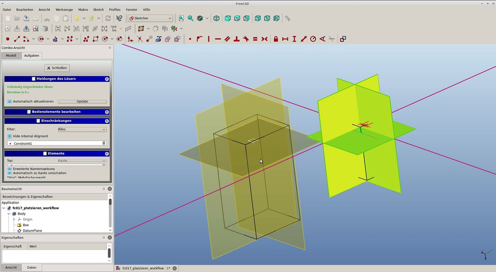This screenshot has width=496, height=272.
Task: Open the Hilfe menu
Action: click(147, 9)
